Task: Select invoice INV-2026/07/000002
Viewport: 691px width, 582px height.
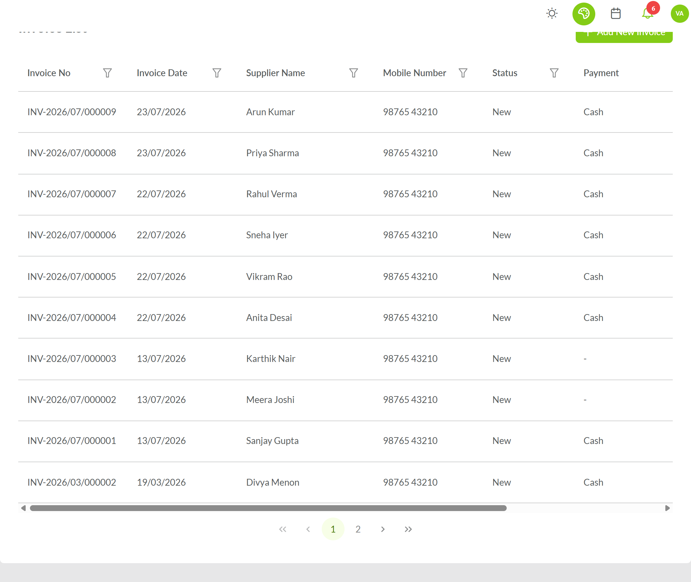Action: pyautogui.click(x=72, y=399)
